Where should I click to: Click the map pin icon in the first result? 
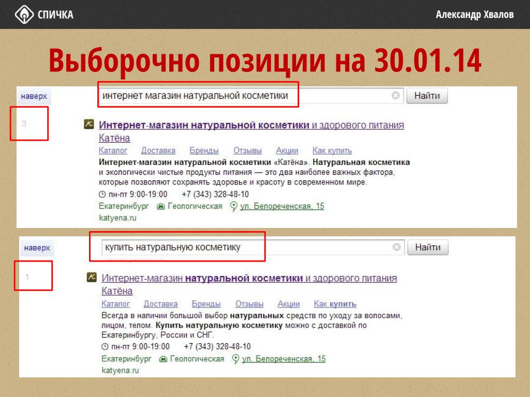(233, 206)
